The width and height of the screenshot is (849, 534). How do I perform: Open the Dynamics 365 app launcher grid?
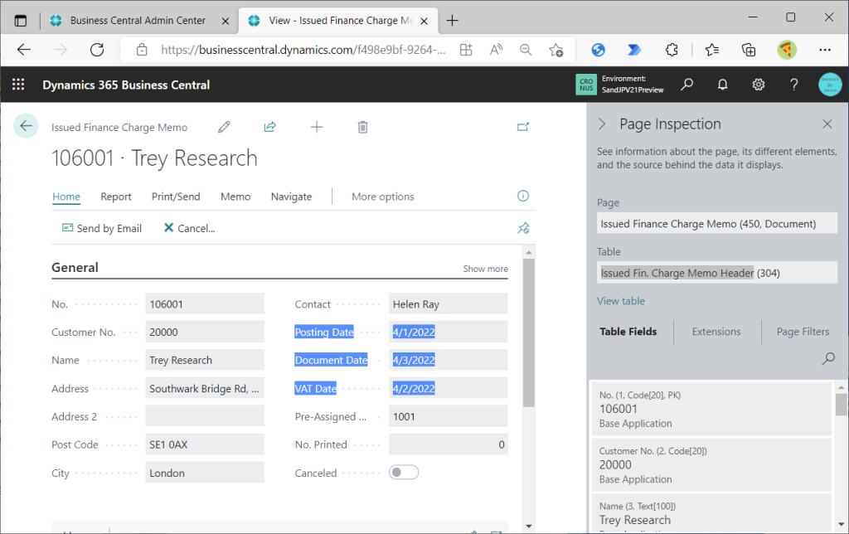pos(18,85)
